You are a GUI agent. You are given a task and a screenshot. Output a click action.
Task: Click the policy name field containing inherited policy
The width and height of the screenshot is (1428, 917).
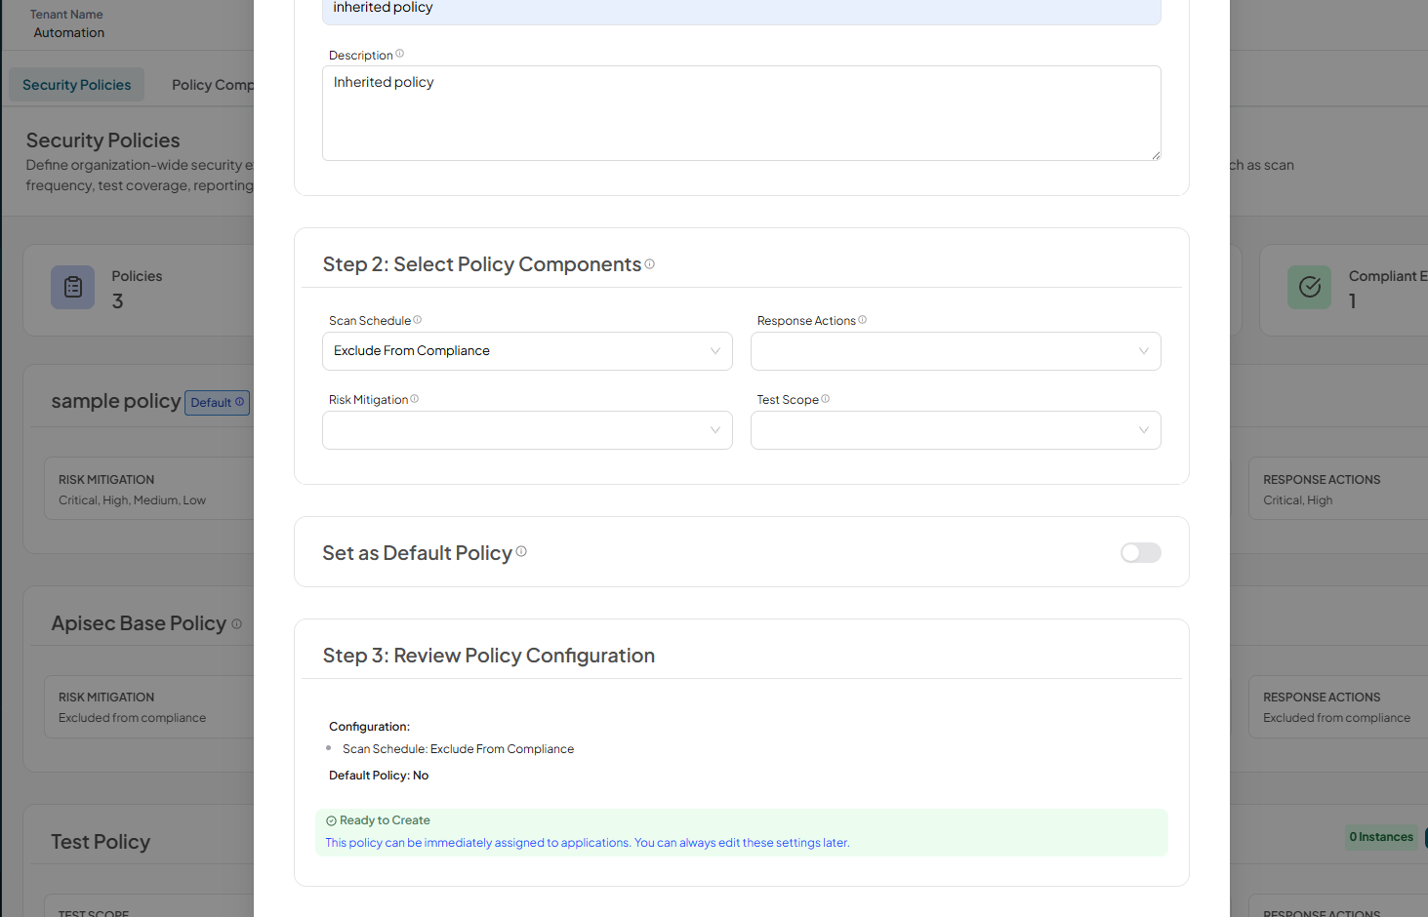[741, 10]
